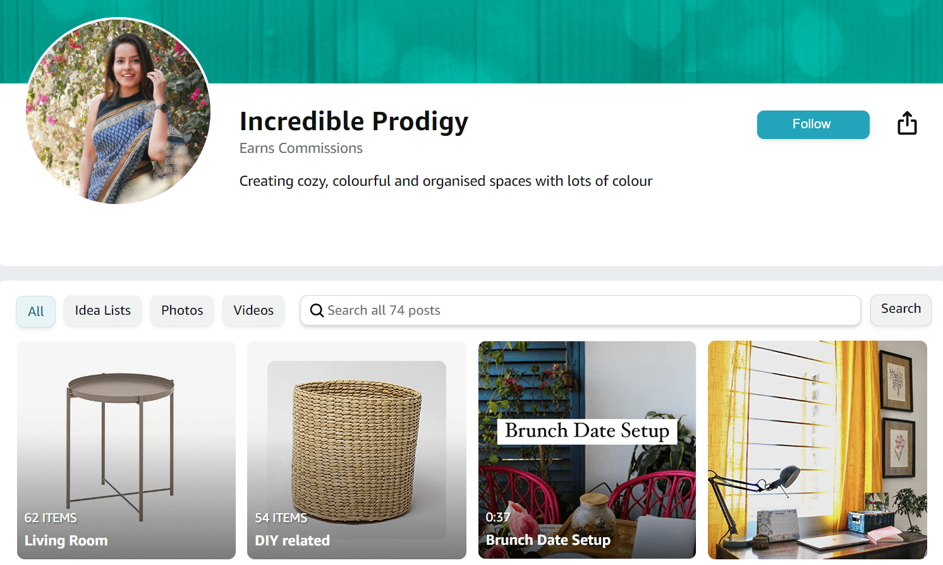The height and width of the screenshot is (565, 943).
Task: Switch to the Videos tab
Action: (x=253, y=310)
